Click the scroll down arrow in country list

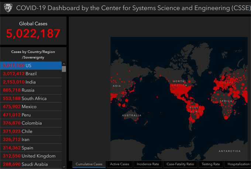point(64,167)
